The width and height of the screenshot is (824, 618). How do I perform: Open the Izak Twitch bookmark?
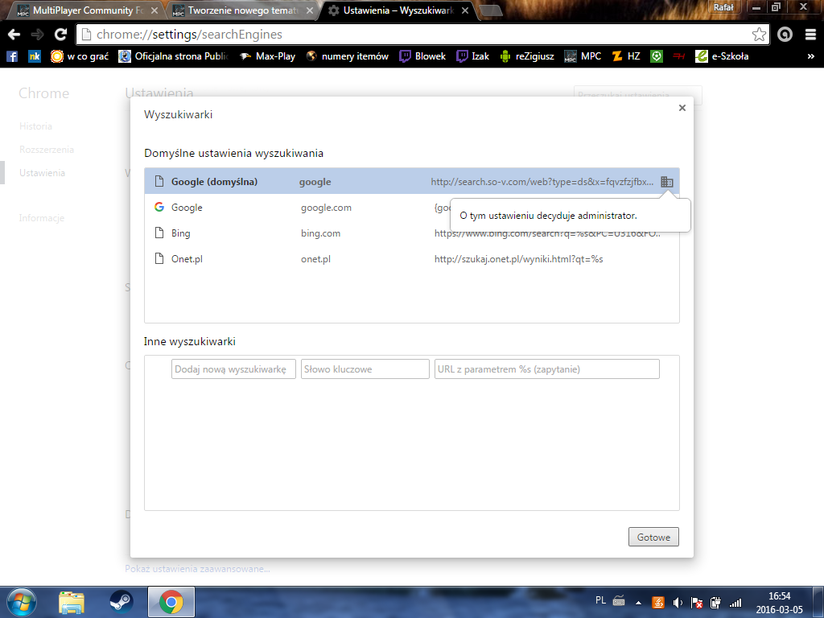click(x=472, y=56)
